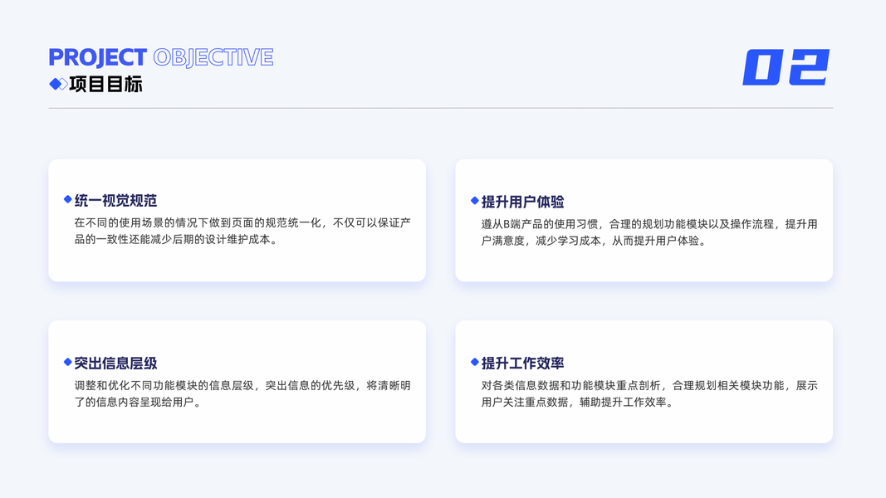Select the '突出信息层级' card heading
Image resolution: width=886 pixels, height=498 pixels.
(x=115, y=363)
